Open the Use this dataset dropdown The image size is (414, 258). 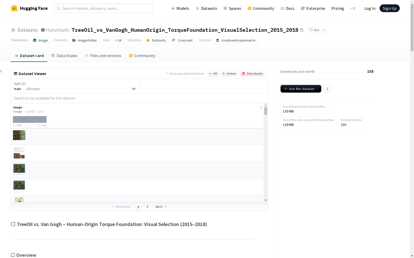click(301, 89)
